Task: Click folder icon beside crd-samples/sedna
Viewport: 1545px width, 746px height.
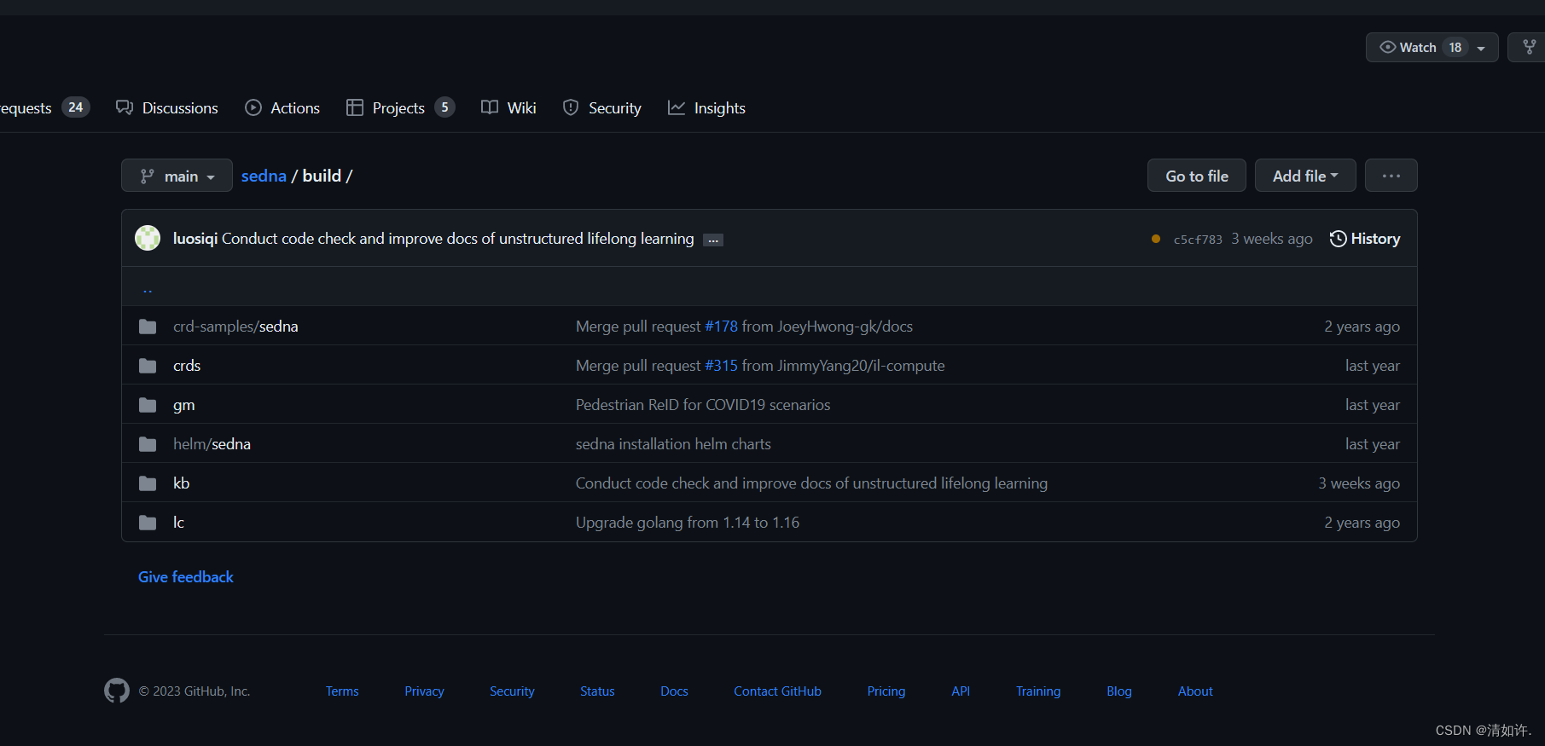Action: 148,327
